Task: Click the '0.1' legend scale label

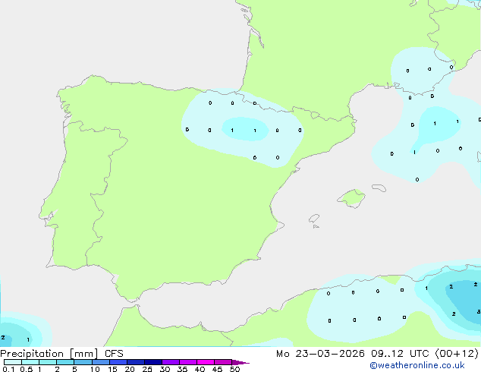Action: [8, 369]
